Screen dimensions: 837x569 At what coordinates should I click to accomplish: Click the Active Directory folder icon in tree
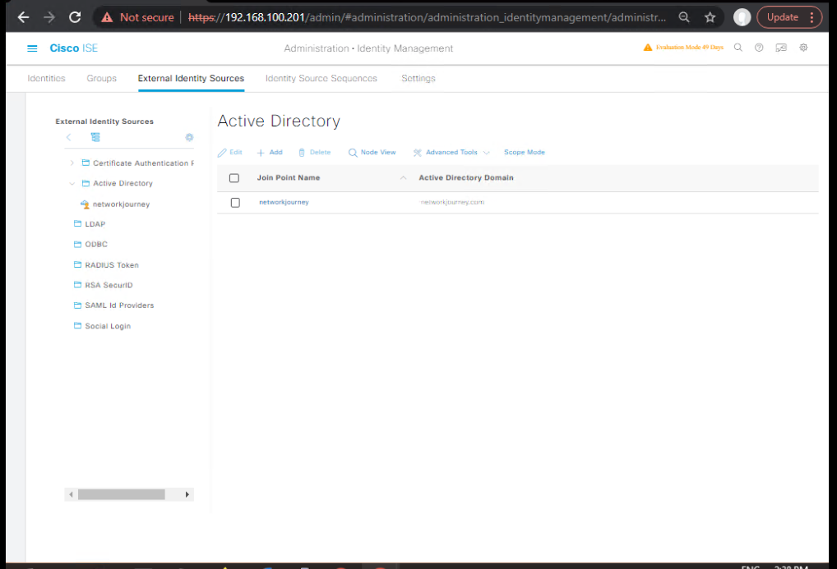(86, 183)
